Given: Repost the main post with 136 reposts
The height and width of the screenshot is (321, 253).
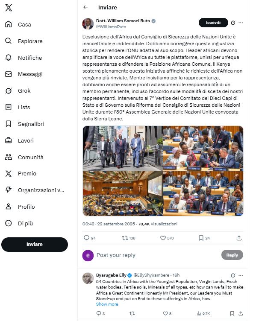Looking at the screenshot, I should tap(125, 238).
